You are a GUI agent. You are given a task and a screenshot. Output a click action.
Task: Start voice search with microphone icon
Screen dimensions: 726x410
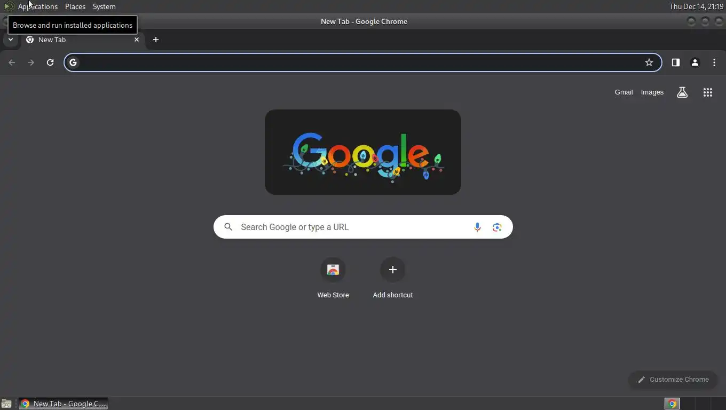(x=477, y=227)
